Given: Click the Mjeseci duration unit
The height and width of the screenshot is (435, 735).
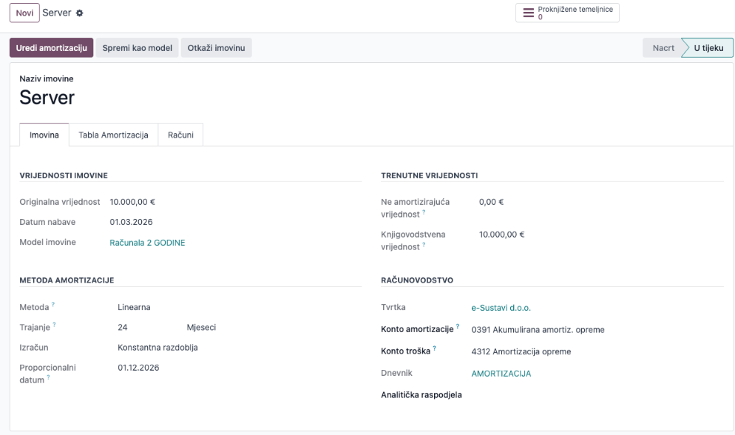Looking at the screenshot, I should (x=201, y=328).
